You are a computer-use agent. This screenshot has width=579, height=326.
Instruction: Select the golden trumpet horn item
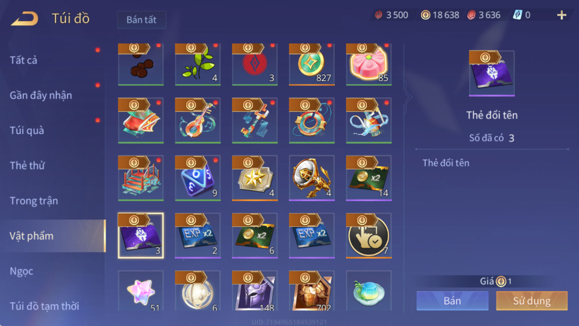[x=312, y=178]
